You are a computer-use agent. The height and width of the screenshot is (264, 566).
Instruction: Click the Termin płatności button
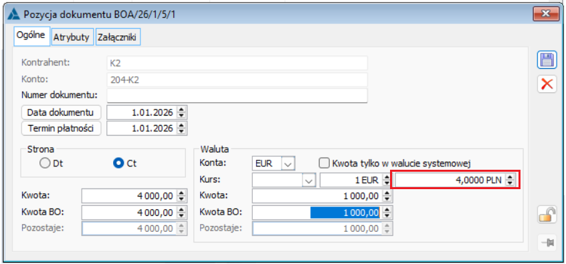(62, 128)
